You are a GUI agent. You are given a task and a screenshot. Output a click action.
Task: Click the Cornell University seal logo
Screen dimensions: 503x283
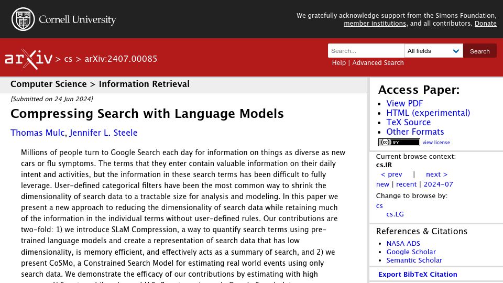pos(23,19)
